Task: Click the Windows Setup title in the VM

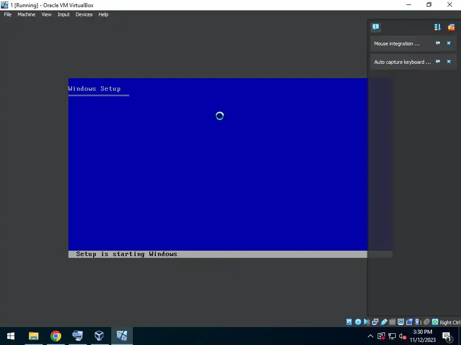Action: 95,88
